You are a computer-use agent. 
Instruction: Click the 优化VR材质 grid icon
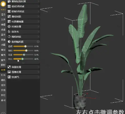click(9, 6)
